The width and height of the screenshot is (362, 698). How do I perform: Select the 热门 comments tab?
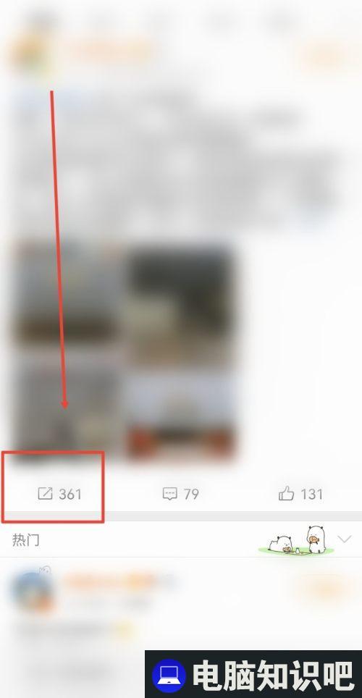click(26, 540)
